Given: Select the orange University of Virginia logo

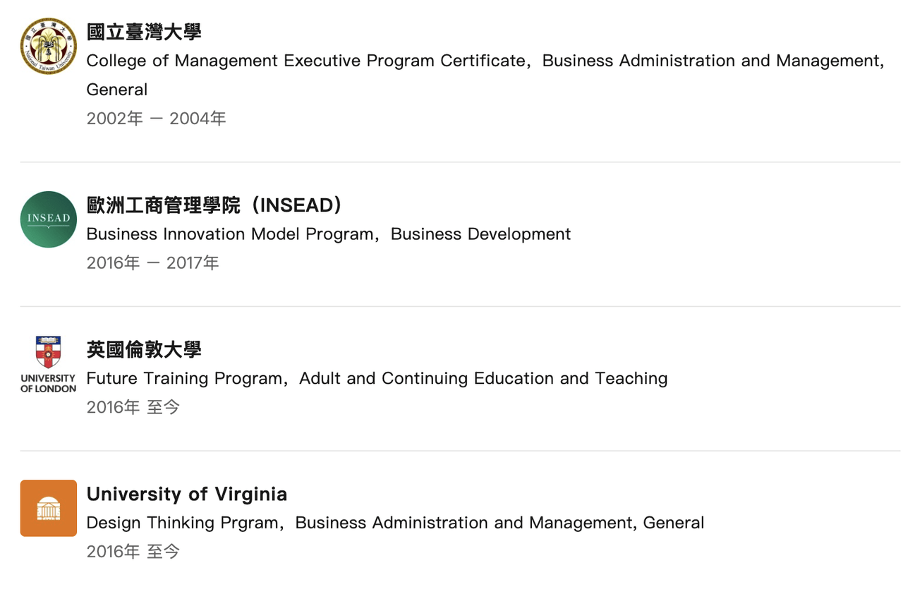Looking at the screenshot, I should pos(48,508).
